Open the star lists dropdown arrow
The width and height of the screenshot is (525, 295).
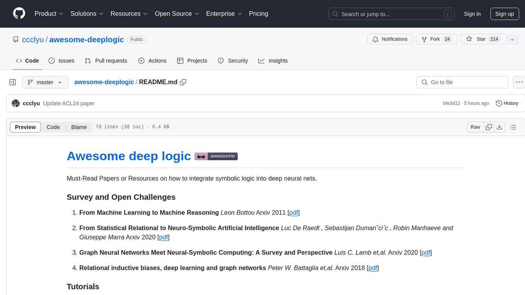click(x=512, y=39)
